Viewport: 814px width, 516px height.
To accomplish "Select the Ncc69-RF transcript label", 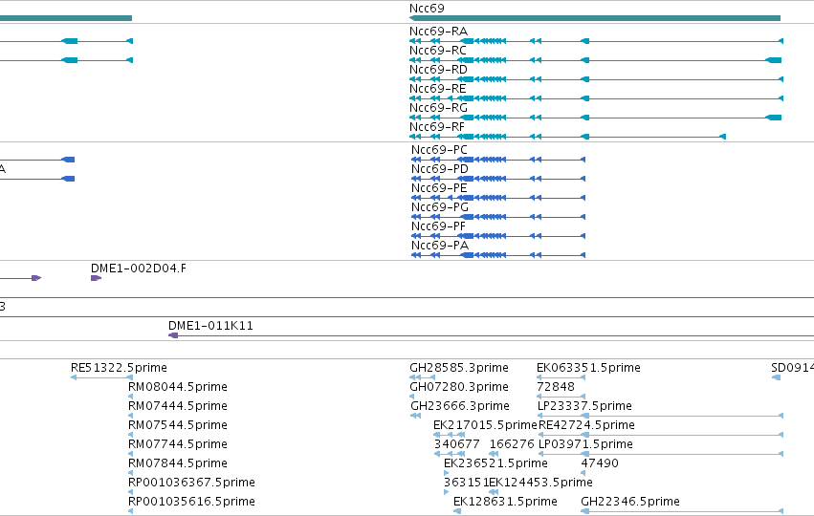I will [436, 127].
